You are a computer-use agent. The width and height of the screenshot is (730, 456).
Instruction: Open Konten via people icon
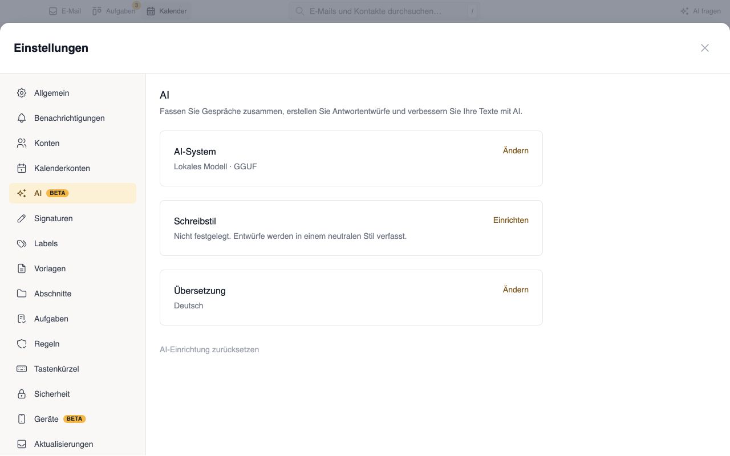click(x=22, y=143)
